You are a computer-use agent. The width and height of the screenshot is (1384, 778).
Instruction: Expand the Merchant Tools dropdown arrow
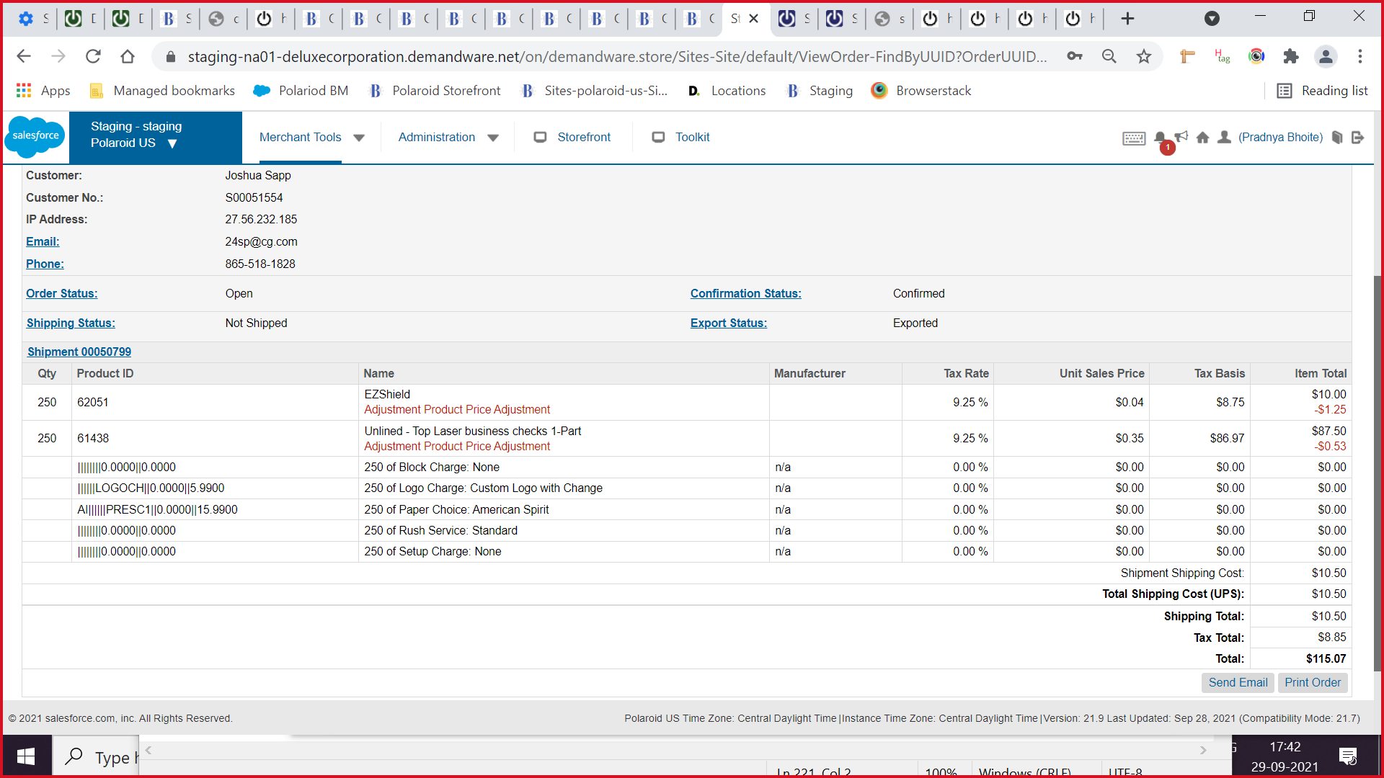359,138
